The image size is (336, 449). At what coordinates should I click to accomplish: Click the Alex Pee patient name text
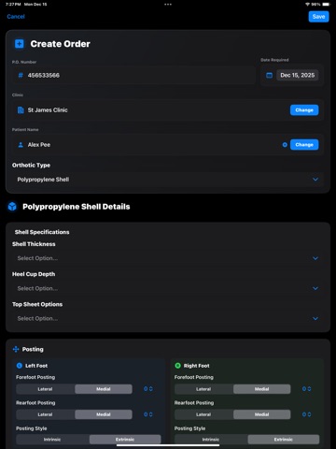(39, 145)
